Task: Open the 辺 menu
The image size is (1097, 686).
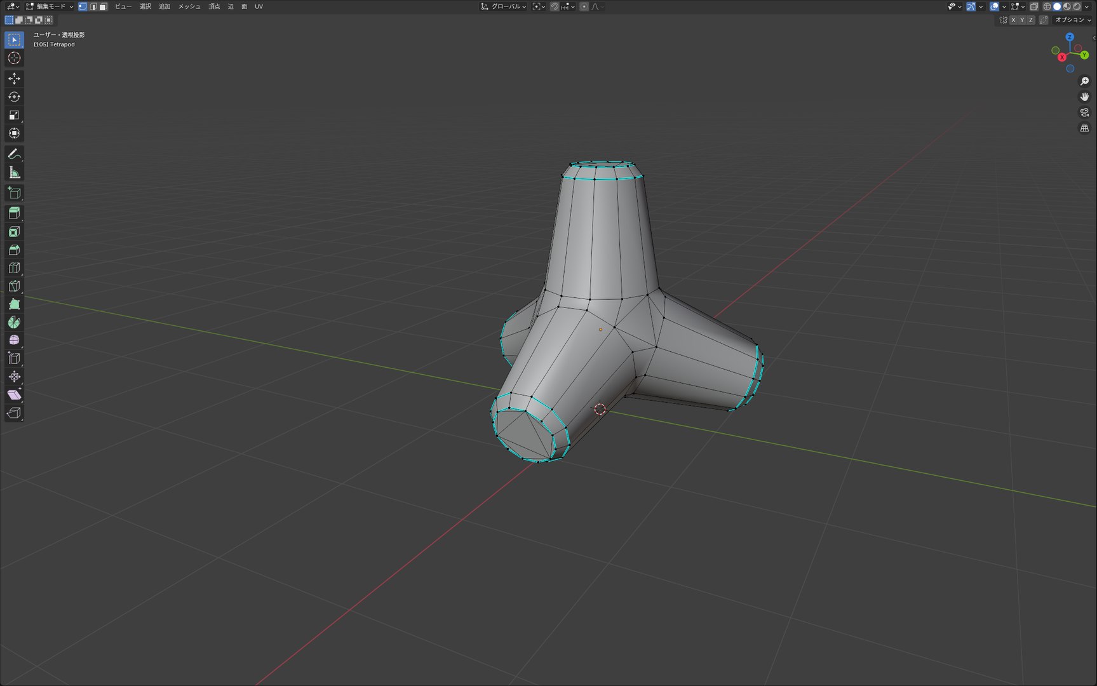Action: [x=231, y=6]
